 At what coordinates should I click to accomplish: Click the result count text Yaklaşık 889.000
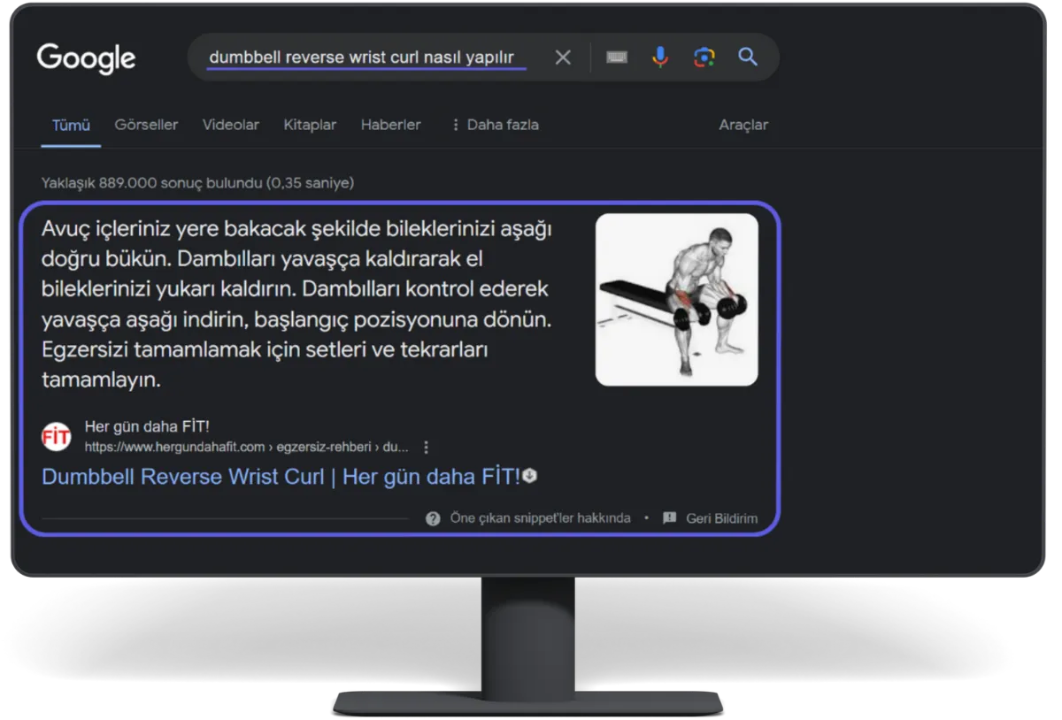197,183
